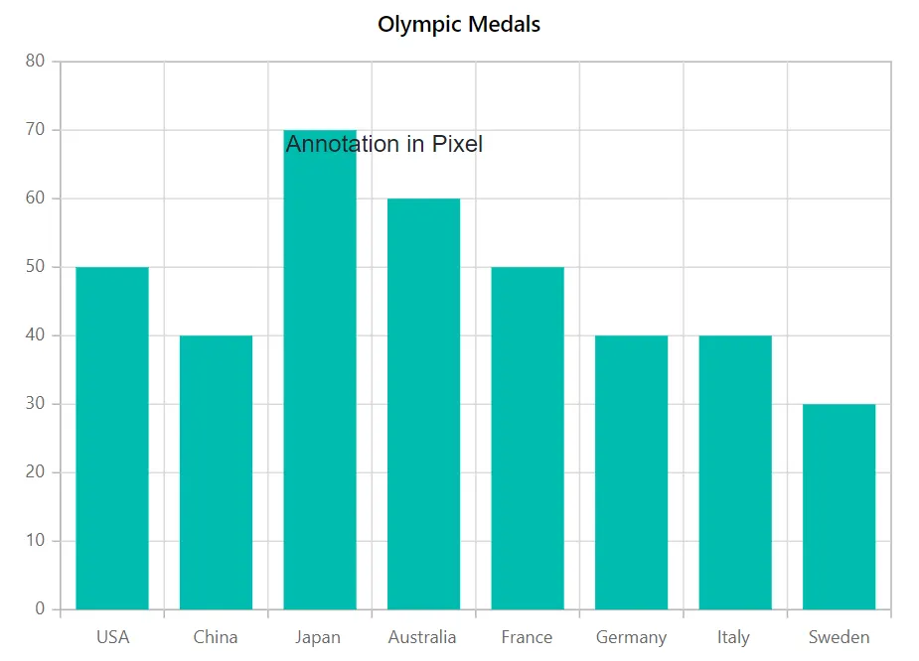This screenshot has height=661, width=919.
Task: Click the 'Olympic Medals' chart title
Action: click(x=459, y=25)
